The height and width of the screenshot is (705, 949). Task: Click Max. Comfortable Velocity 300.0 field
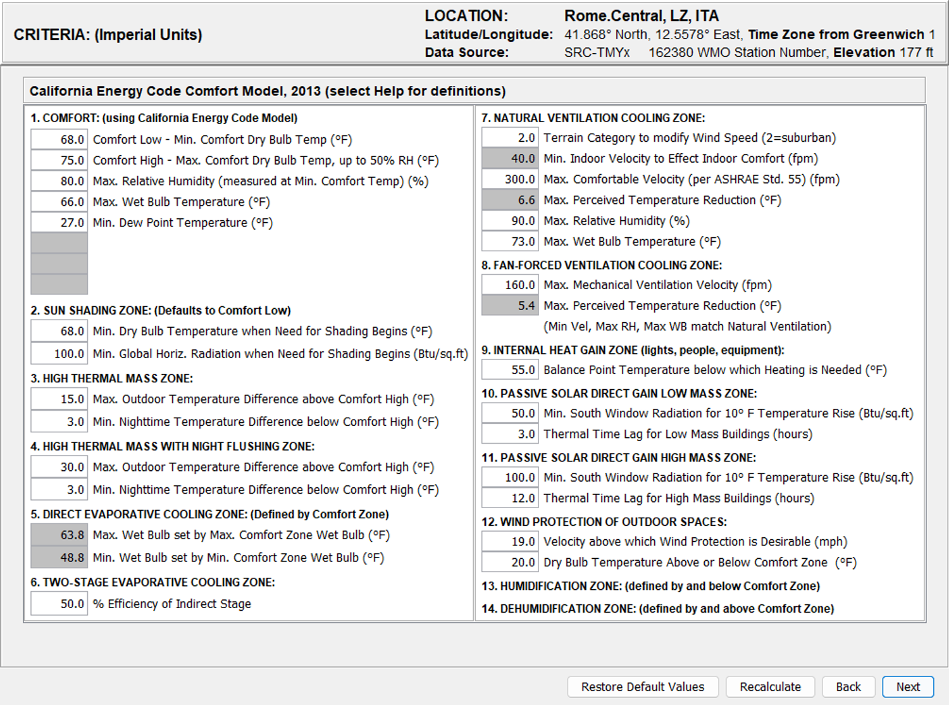[510, 179]
